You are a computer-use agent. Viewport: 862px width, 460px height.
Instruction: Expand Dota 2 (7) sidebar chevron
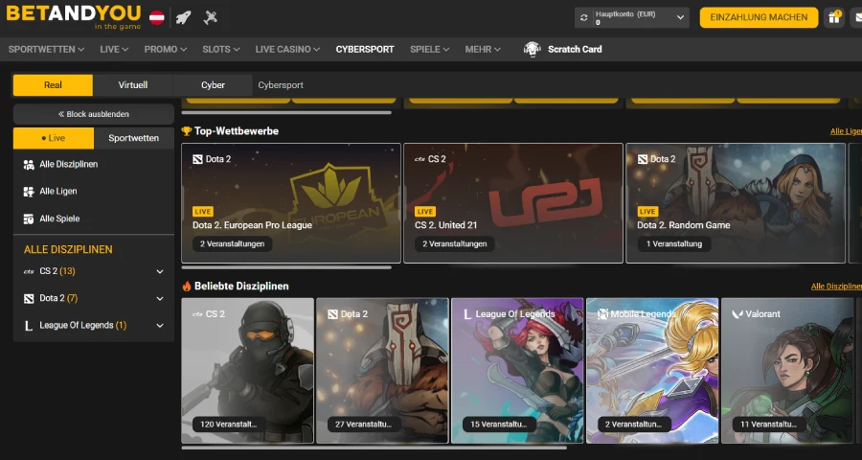click(x=160, y=299)
